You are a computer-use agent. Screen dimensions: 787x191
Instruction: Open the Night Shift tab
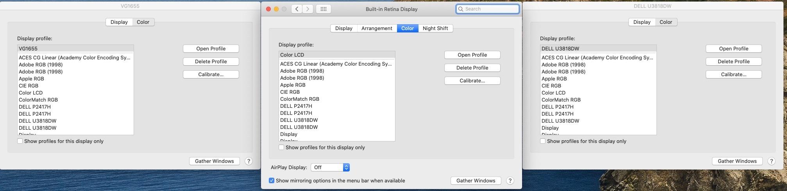[435, 28]
